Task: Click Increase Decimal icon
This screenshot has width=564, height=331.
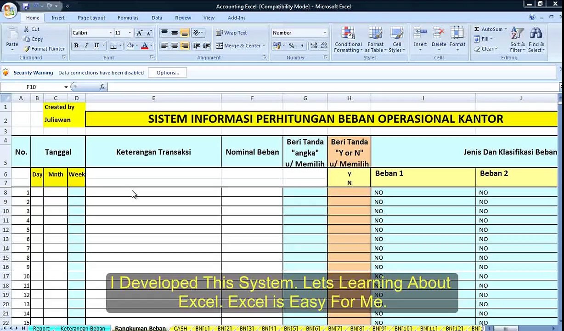Action: [314, 46]
